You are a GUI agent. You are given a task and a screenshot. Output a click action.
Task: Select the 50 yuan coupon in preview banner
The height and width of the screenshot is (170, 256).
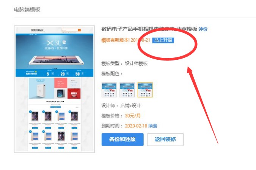79,74
